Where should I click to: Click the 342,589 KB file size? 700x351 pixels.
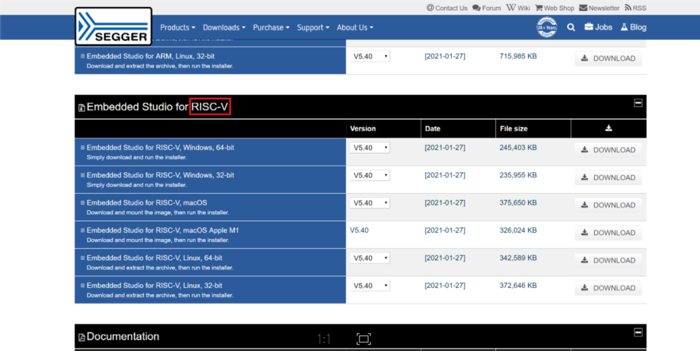point(519,258)
